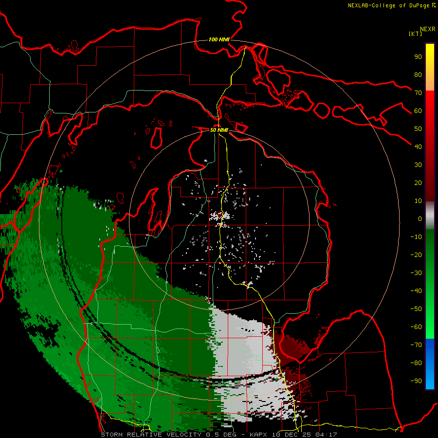Click the 40 value on the velocity scale

(x=418, y=146)
